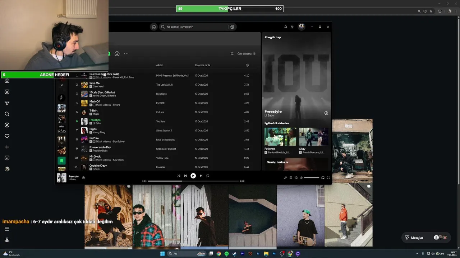Open the Spotify icon in Windows taskbar

pyautogui.click(x=226, y=254)
